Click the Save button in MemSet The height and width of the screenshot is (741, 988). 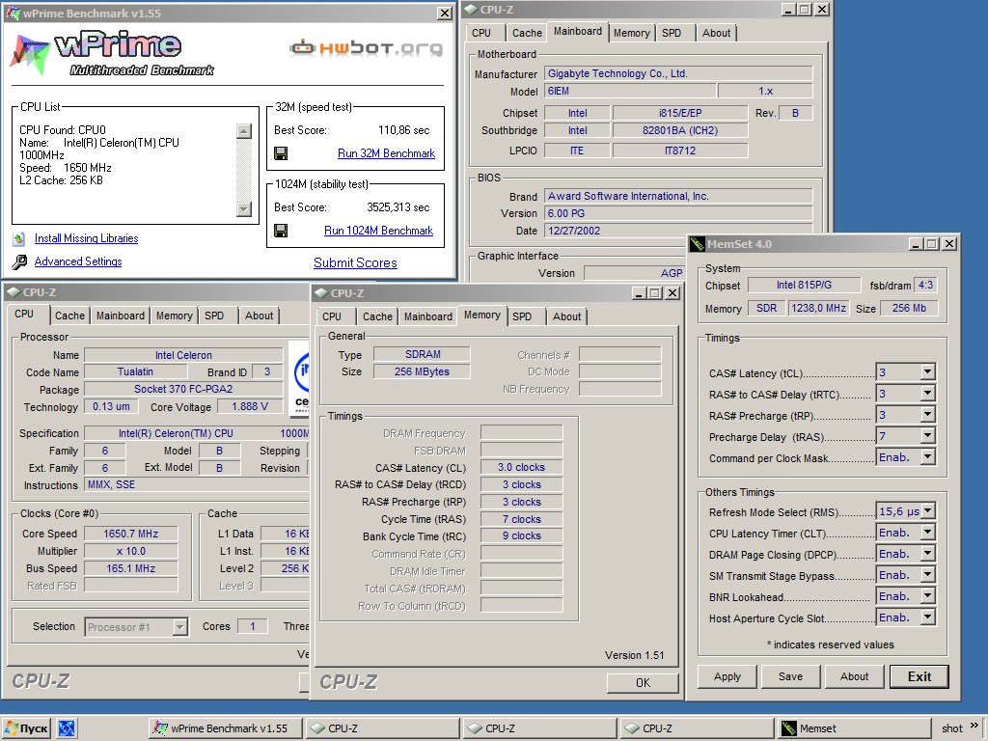point(791,676)
